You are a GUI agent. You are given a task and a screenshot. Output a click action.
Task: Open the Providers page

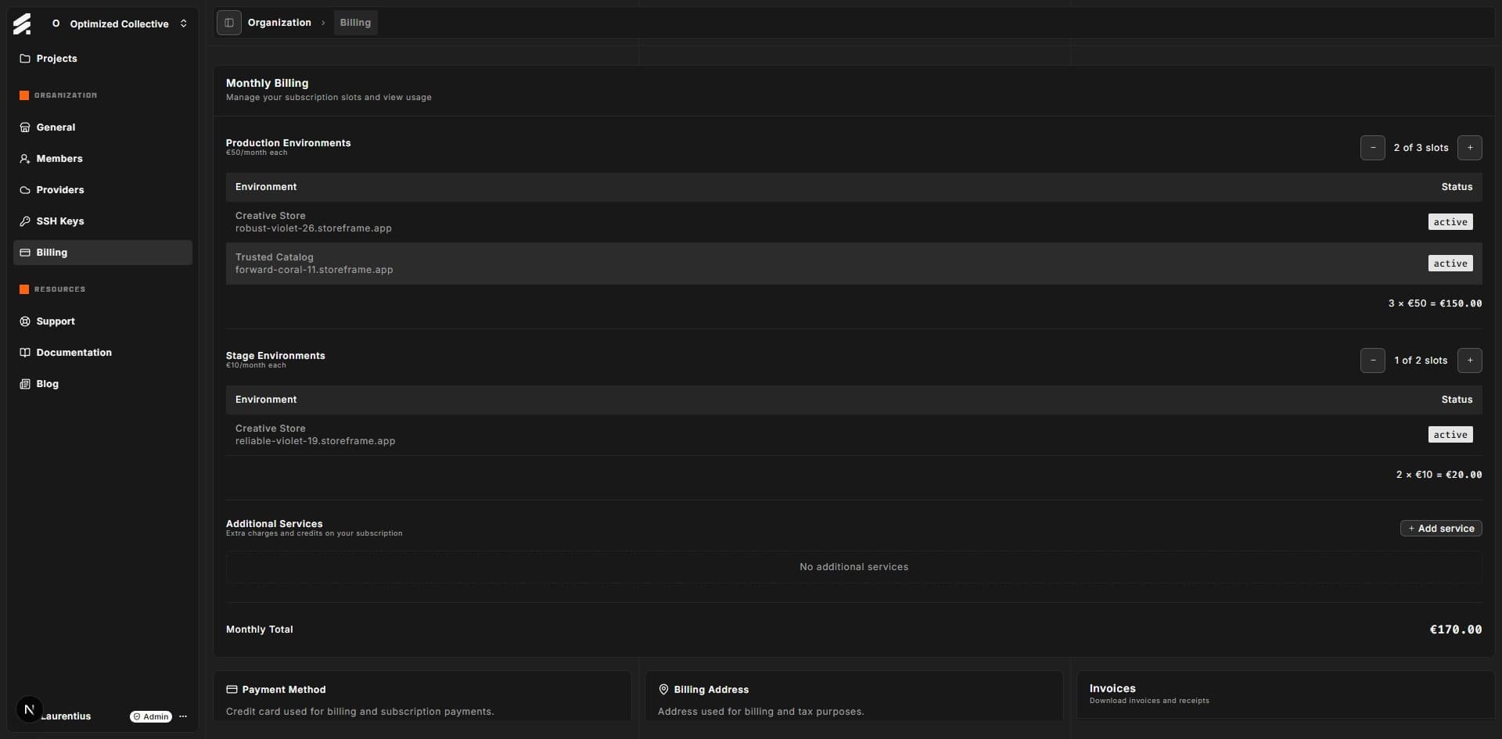pos(102,190)
